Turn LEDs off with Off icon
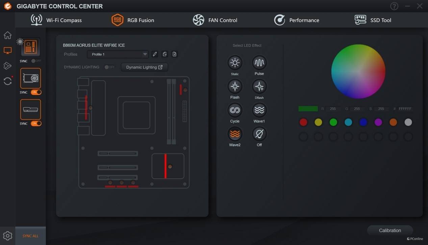The width and height of the screenshot is (428, 245). 259,134
